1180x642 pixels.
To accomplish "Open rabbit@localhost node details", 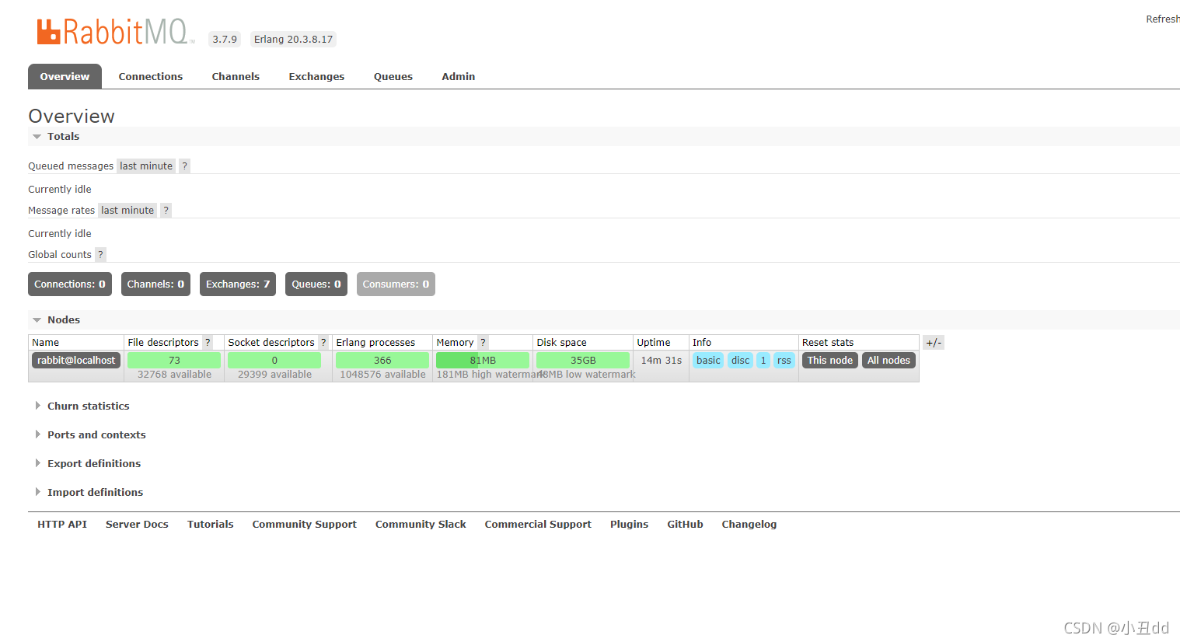I will point(76,361).
